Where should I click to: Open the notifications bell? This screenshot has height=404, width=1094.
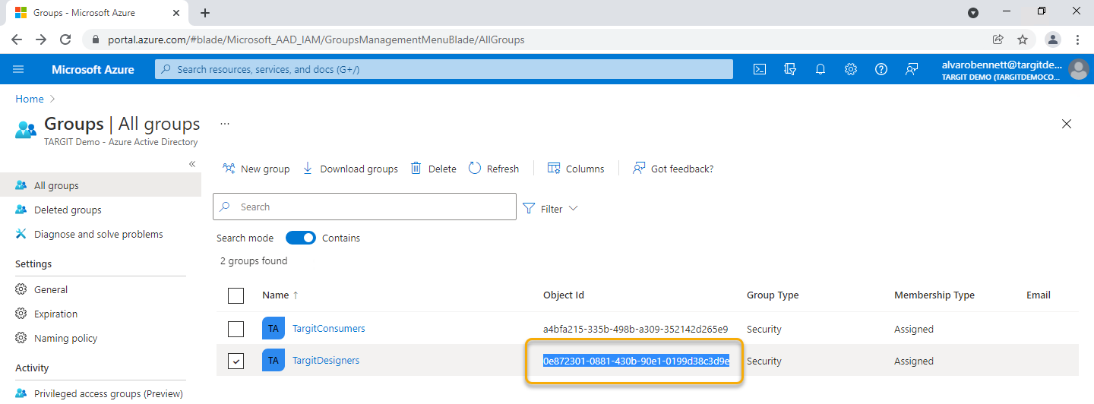[x=820, y=69]
